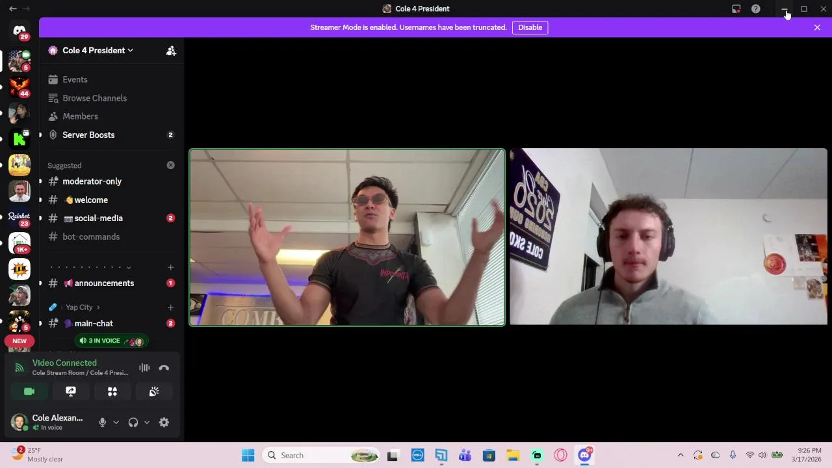
Task: Open microphone input options arrow
Action: pos(116,422)
